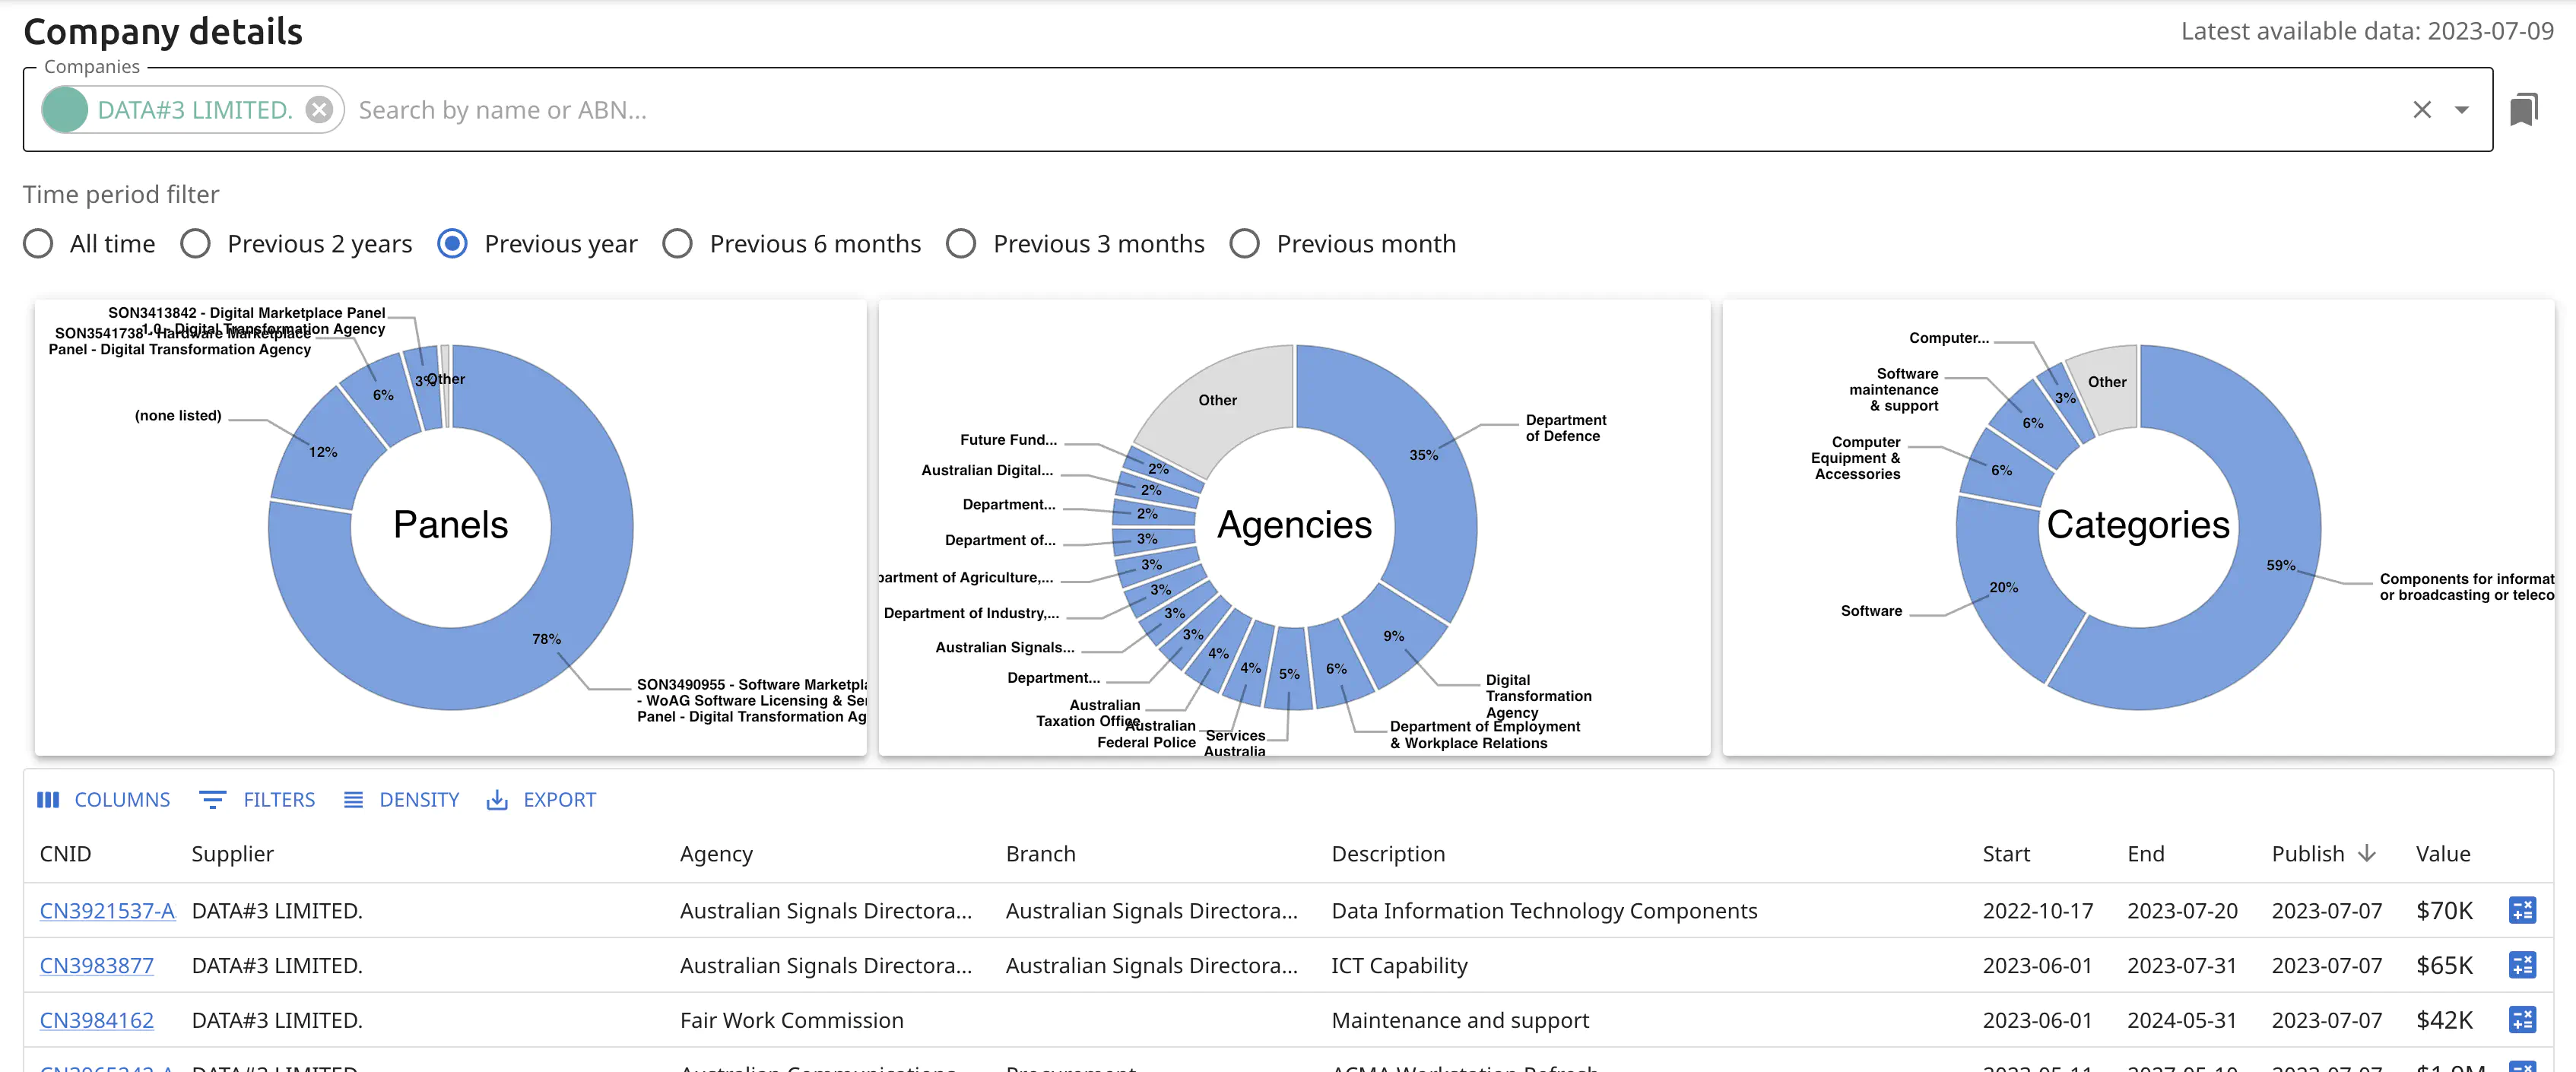This screenshot has height=1072, width=2576.
Task: Click calculator icon for the $70K row
Action: tap(2521, 910)
